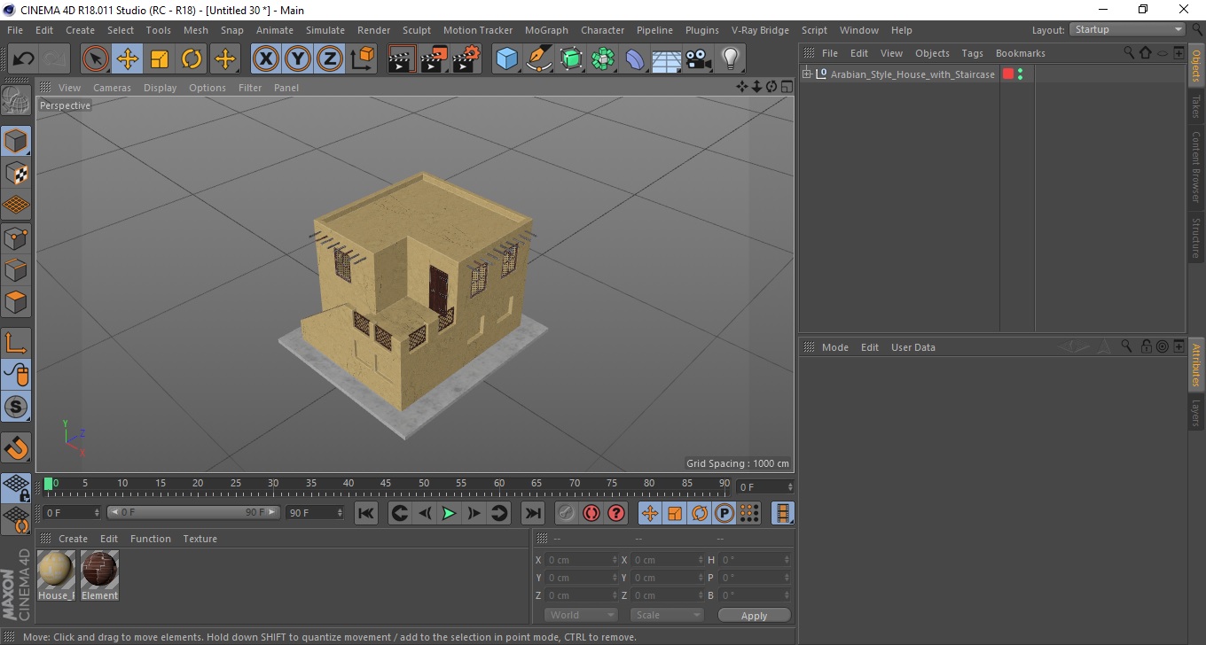Select the Move tool
Screen dimensions: 1206x645
click(128, 59)
